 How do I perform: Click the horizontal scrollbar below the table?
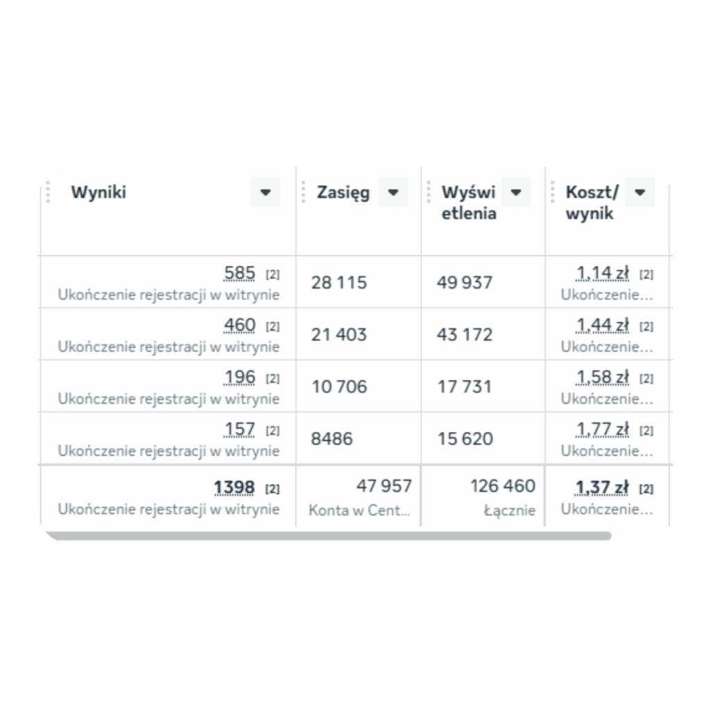coord(326,536)
